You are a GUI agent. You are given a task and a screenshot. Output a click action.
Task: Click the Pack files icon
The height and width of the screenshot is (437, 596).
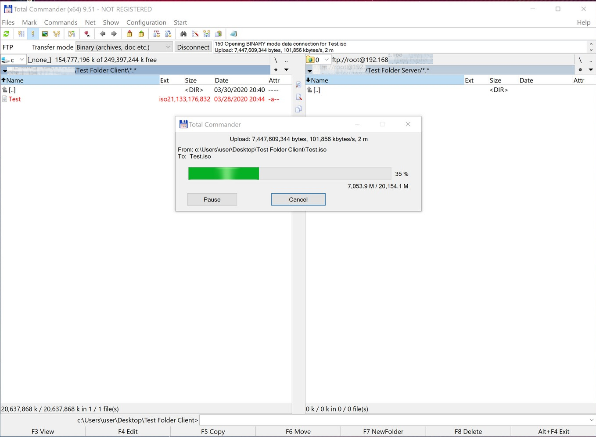coord(129,34)
